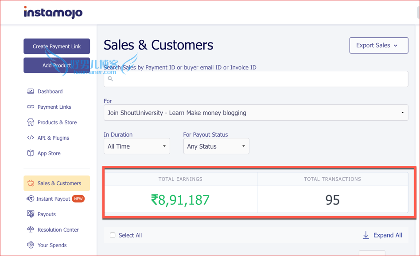The width and height of the screenshot is (420, 256).
Task: Go to Payouts
Action: click(47, 214)
